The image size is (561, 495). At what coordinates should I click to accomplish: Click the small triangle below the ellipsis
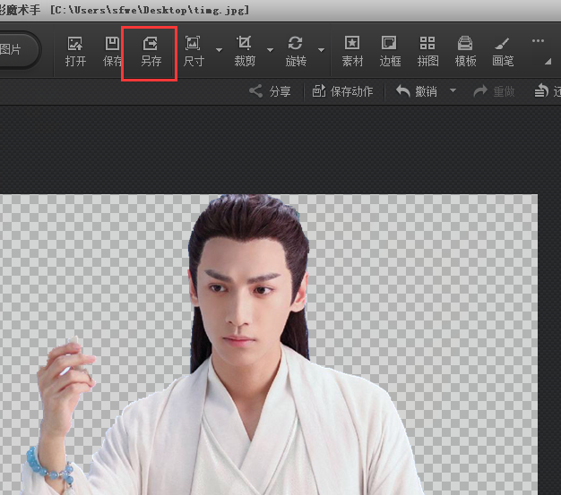coord(548,62)
